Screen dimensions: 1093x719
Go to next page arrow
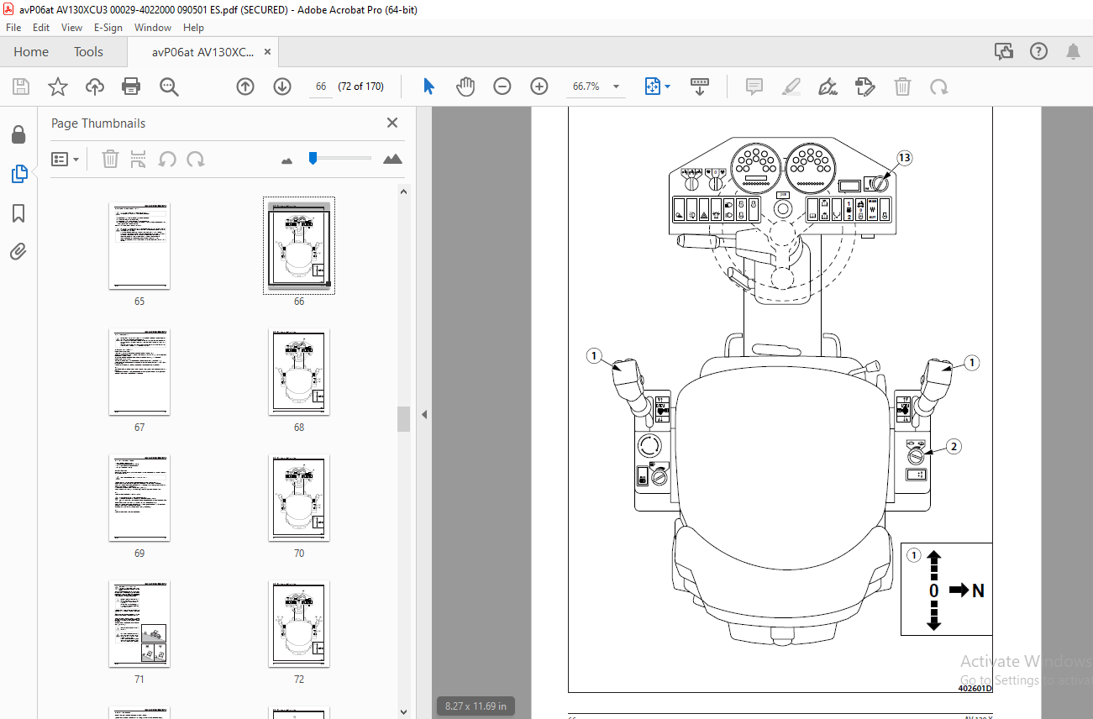pyautogui.click(x=282, y=87)
